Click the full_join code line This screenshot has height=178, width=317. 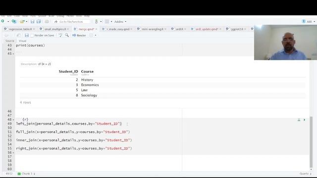point(73,132)
